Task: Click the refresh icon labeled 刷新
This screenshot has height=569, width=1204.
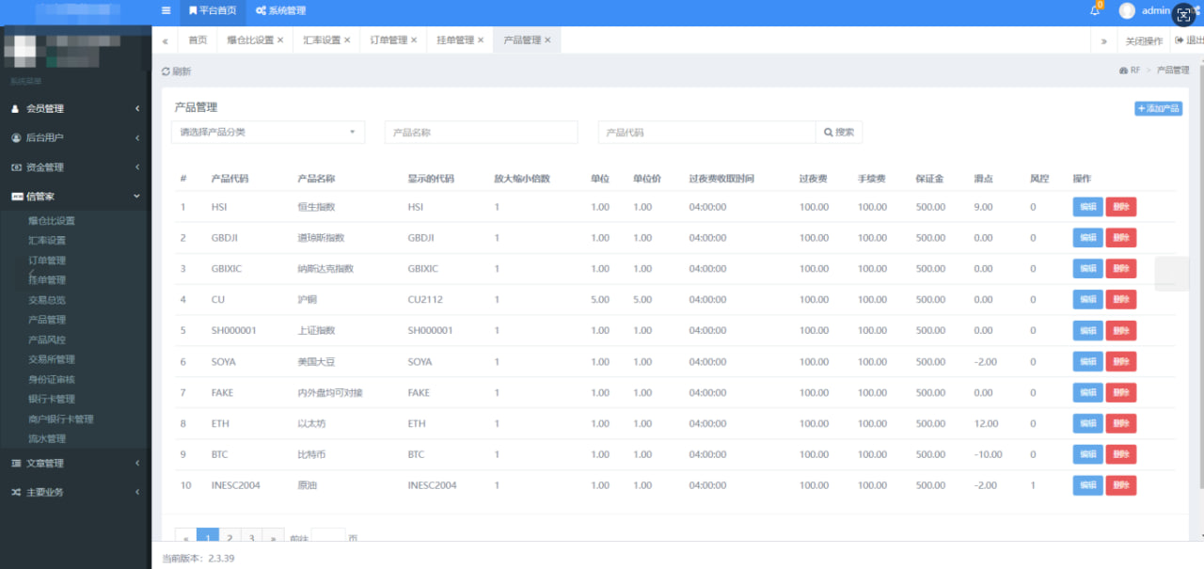Action: (176, 71)
